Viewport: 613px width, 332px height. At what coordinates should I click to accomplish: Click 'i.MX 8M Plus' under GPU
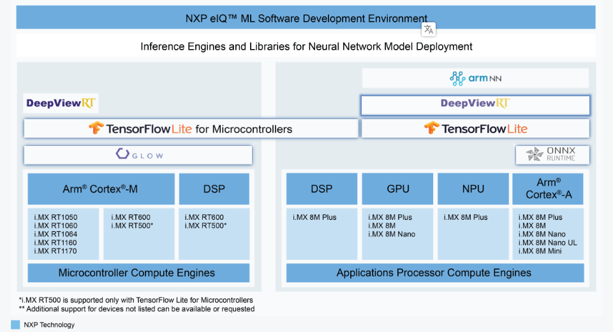(x=390, y=217)
